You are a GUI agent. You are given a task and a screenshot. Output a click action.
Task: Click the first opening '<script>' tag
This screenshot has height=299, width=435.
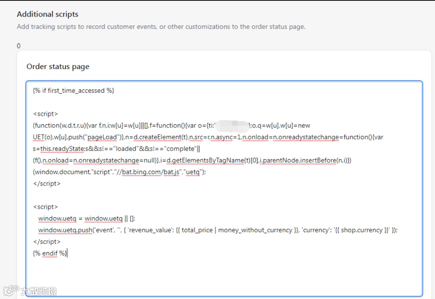(x=45, y=114)
